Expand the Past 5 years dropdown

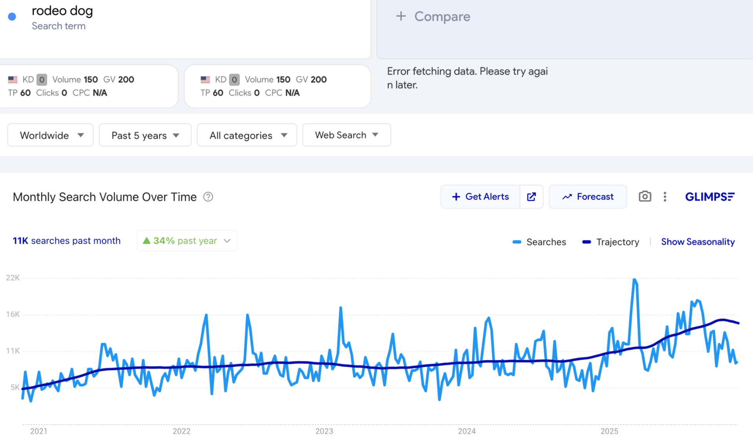point(145,135)
